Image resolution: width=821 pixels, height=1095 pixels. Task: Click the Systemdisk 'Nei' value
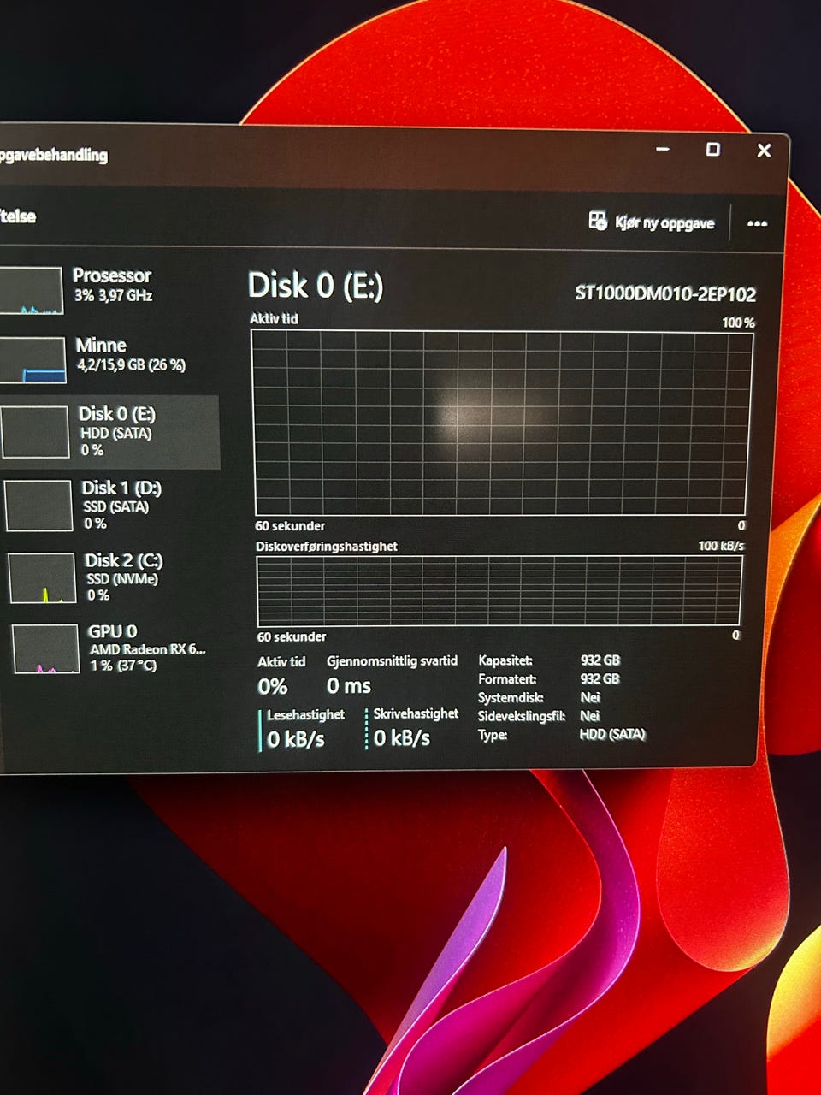pos(590,697)
